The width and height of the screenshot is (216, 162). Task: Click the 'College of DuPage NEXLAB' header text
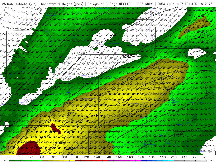coord(109,4)
